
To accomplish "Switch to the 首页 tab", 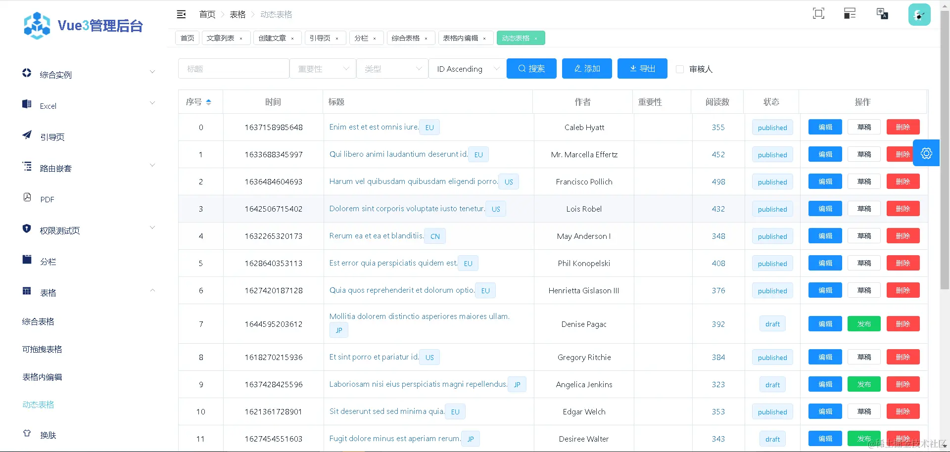I will (x=187, y=38).
